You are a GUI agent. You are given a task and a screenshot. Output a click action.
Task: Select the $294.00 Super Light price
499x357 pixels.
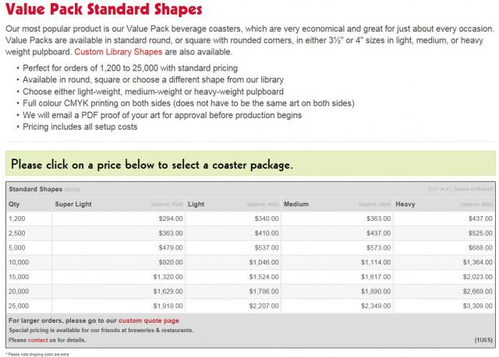coord(166,219)
